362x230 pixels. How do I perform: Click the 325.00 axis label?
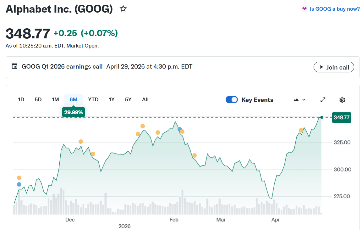[x=342, y=143]
